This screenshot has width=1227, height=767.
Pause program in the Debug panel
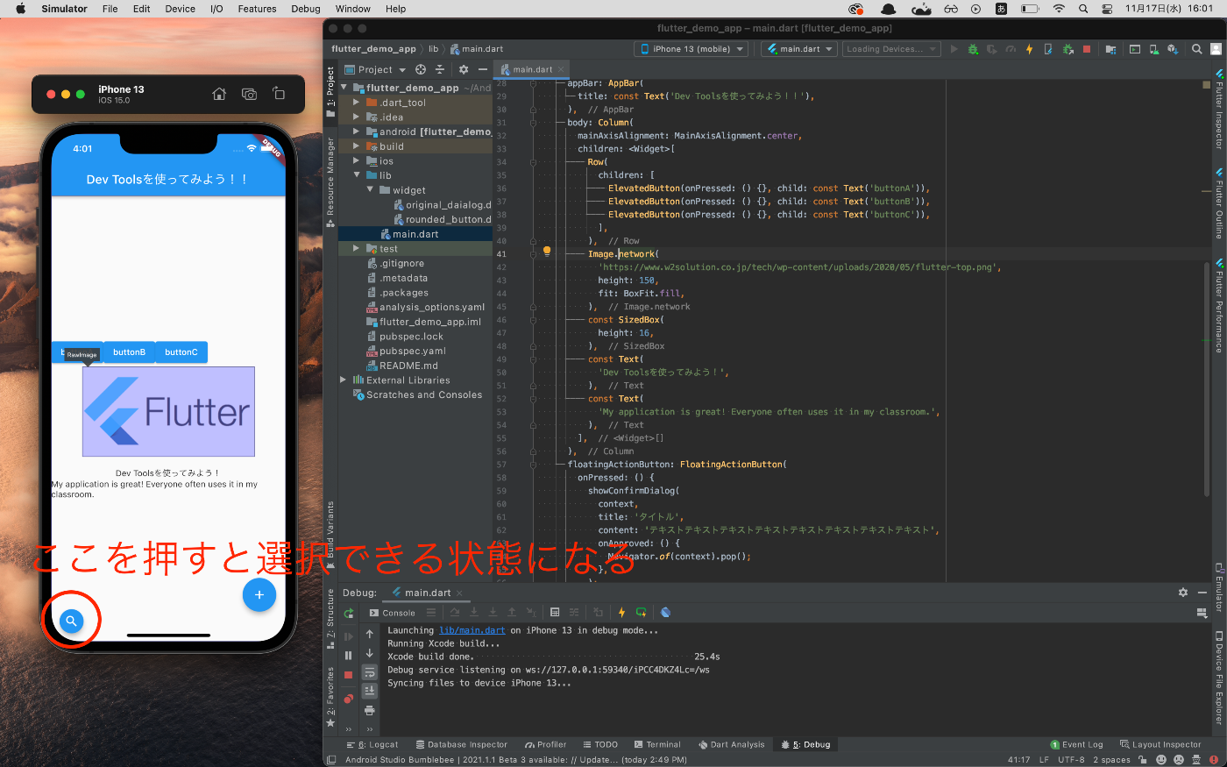click(x=349, y=655)
